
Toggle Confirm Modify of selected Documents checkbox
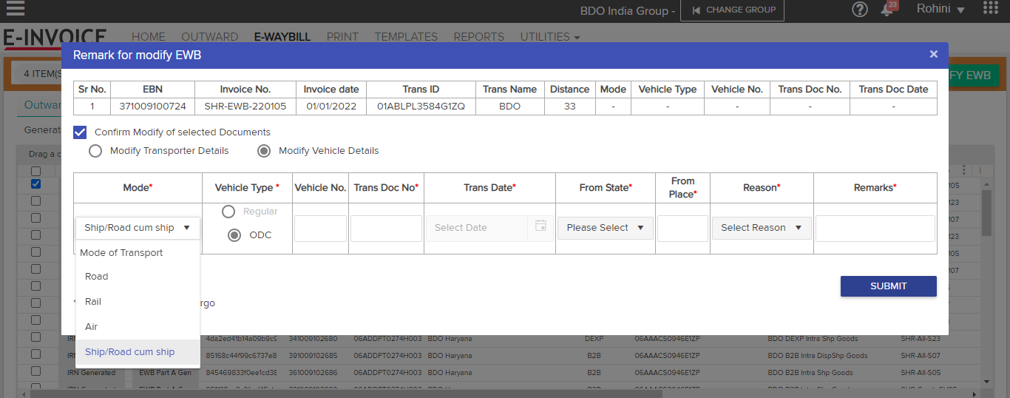pyautogui.click(x=80, y=132)
